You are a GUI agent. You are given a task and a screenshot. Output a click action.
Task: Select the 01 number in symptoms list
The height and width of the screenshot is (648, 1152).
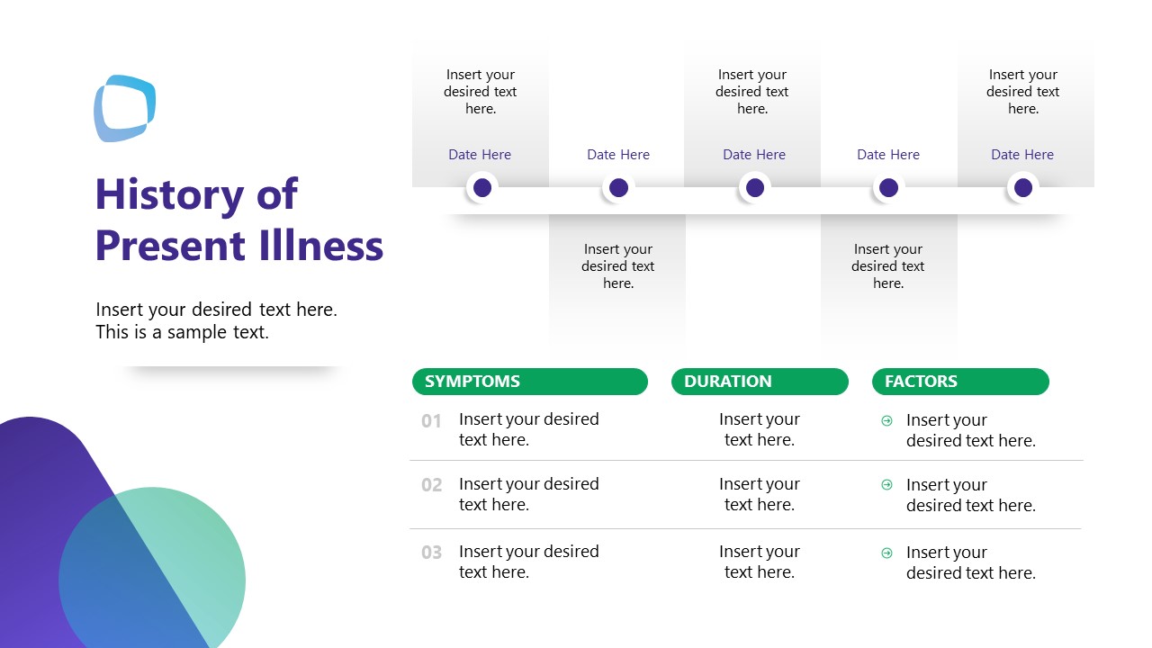coord(432,421)
